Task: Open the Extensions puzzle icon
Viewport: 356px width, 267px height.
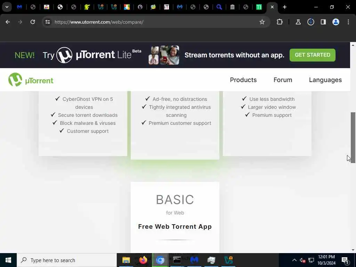Action: click(280, 22)
